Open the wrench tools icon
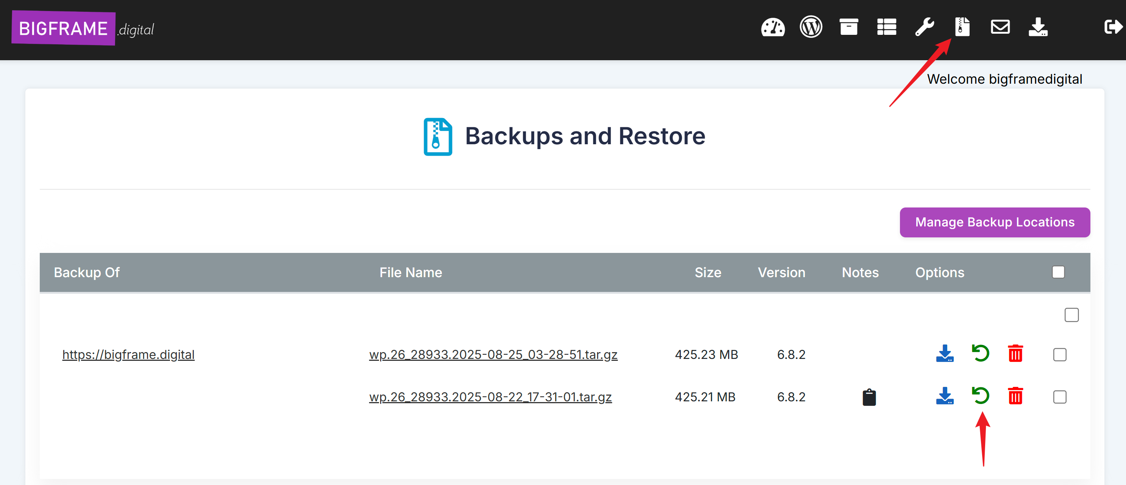1126x485 pixels. [x=925, y=27]
